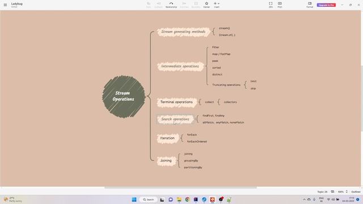Viewport: 363px width, 204px height.
Task: Select allMatch, anyMatch, noneMatch subtopic
Action: (223, 122)
